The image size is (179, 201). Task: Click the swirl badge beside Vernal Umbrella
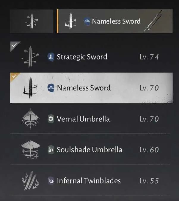coord(51,119)
